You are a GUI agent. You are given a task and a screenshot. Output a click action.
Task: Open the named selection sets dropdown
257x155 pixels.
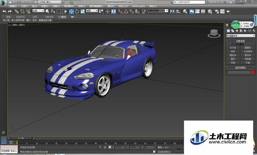pyautogui.click(x=158, y=11)
